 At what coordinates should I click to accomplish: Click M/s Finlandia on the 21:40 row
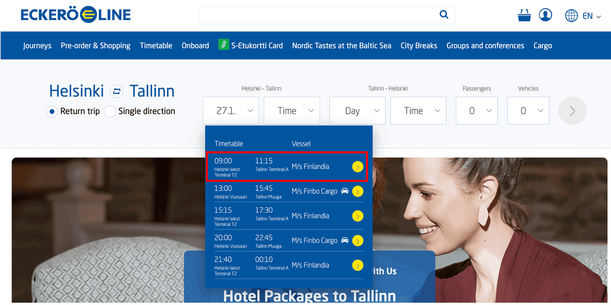pyautogui.click(x=311, y=265)
